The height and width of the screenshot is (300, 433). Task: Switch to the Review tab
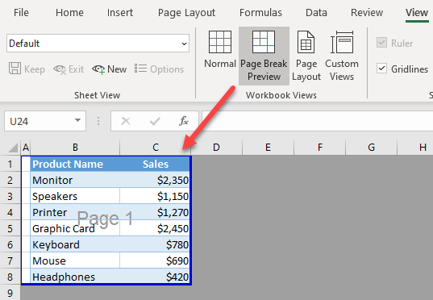[x=367, y=13]
